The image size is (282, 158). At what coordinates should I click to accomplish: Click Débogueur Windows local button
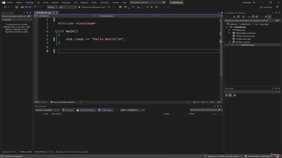93,7
